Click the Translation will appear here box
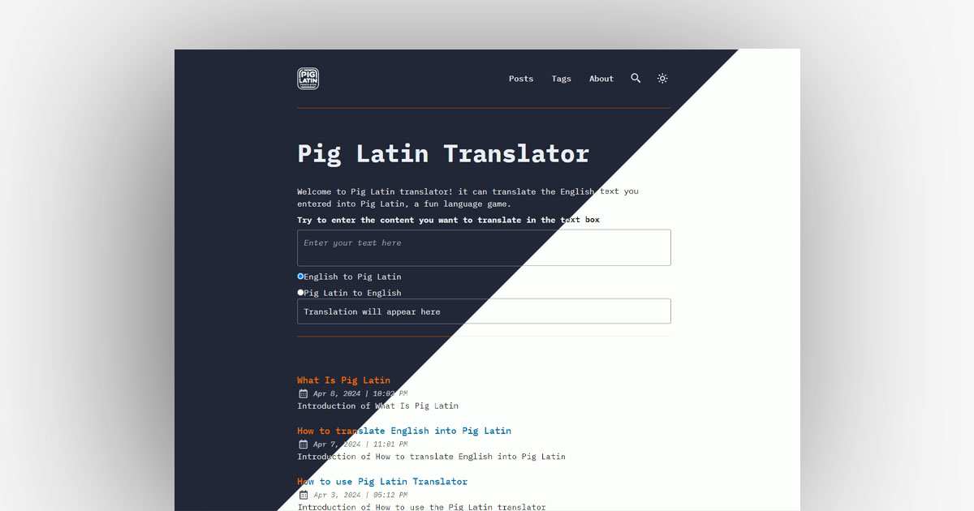Viewport: 974px width, 511px height. coord(484,311)
